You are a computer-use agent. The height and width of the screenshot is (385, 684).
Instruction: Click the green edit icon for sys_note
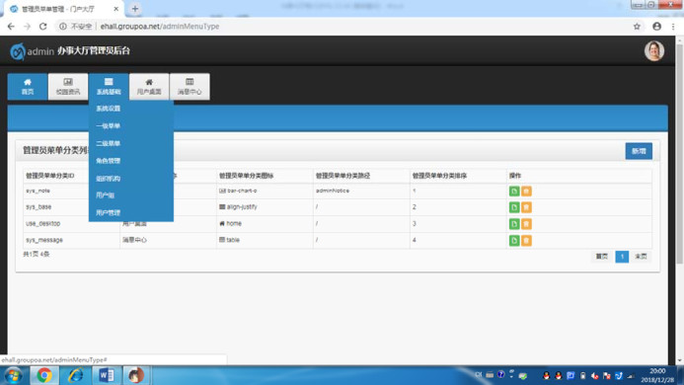pos(514,192)
